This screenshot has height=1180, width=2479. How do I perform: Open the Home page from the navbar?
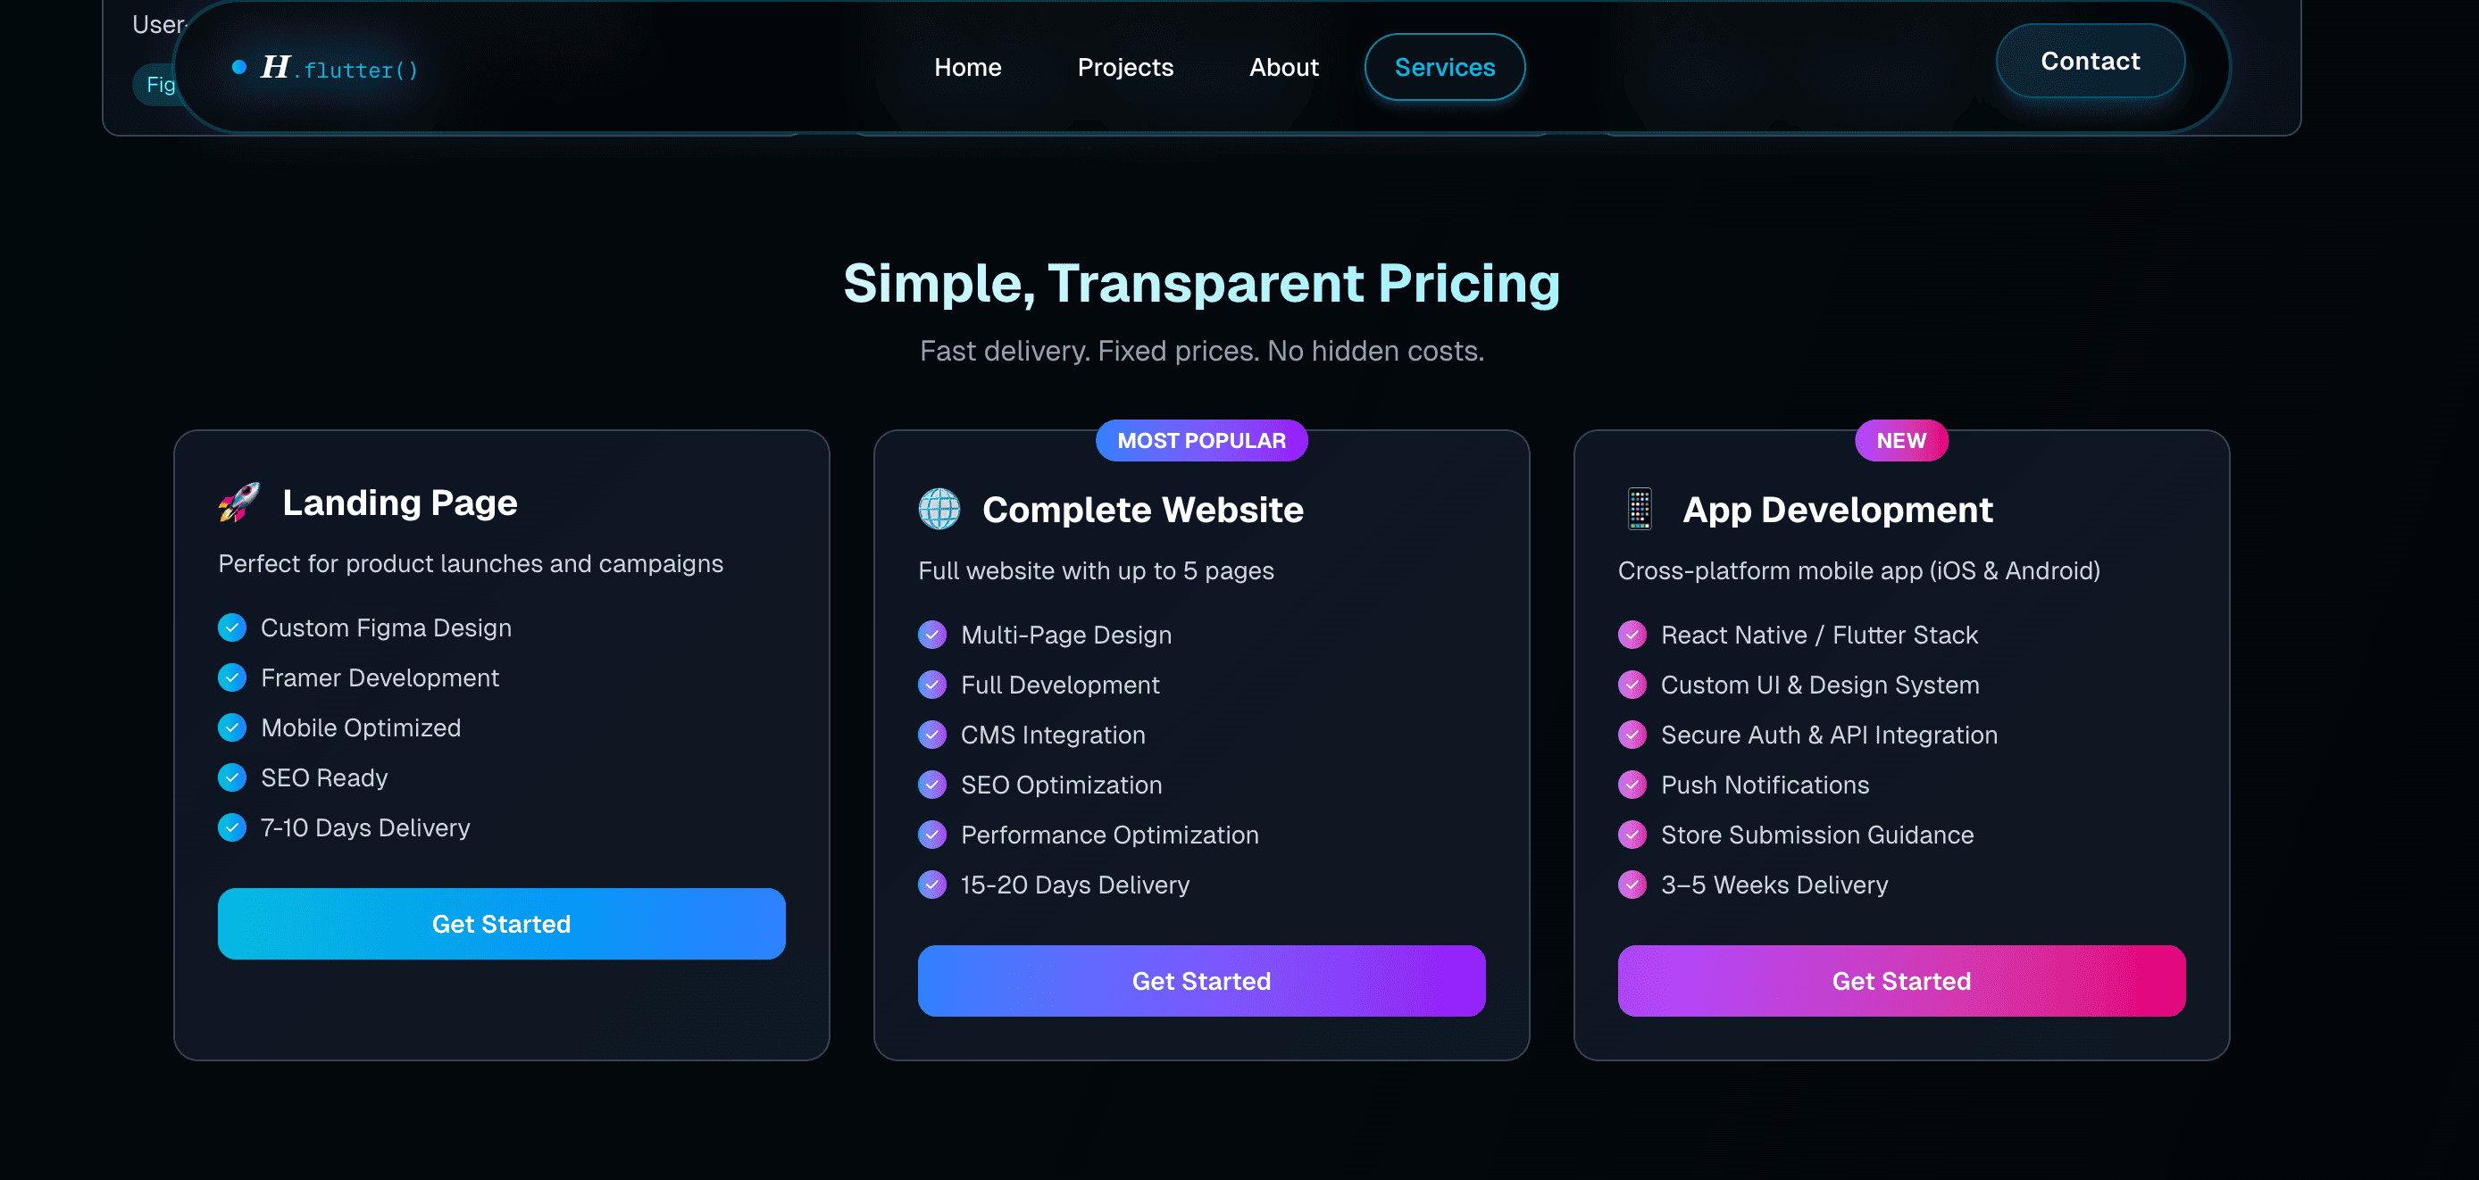point(967,67)
